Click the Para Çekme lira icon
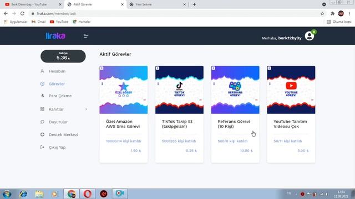Screen dimensions: 355x199 click(x=42, y=96)
